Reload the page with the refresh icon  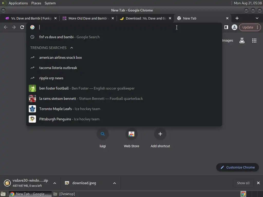pyautogui.click(x=22, y=27)
